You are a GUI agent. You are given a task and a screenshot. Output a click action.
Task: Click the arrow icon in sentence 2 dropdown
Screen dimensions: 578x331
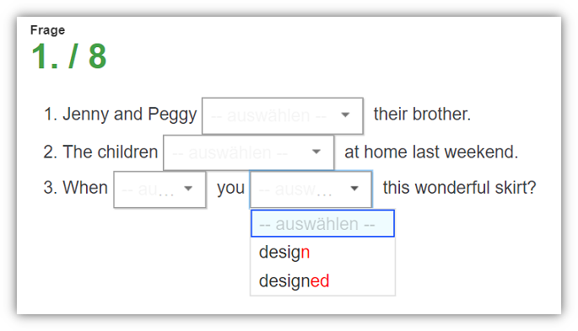click(x=316, y=152)
